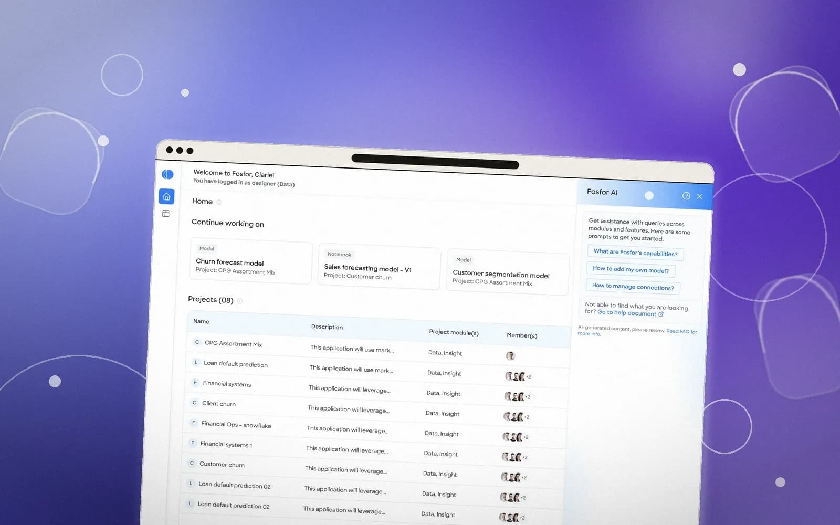This screenshot has height=525, width=840.
Task: Follow the "Go to help document" link
Action: coord(630,313)
